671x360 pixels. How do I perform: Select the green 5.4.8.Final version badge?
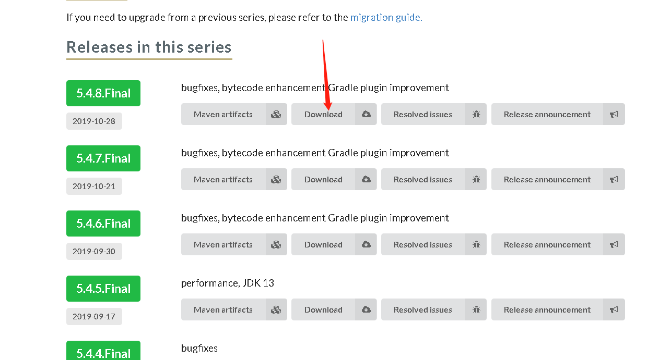pyautogui.click(x=103, y=93)
